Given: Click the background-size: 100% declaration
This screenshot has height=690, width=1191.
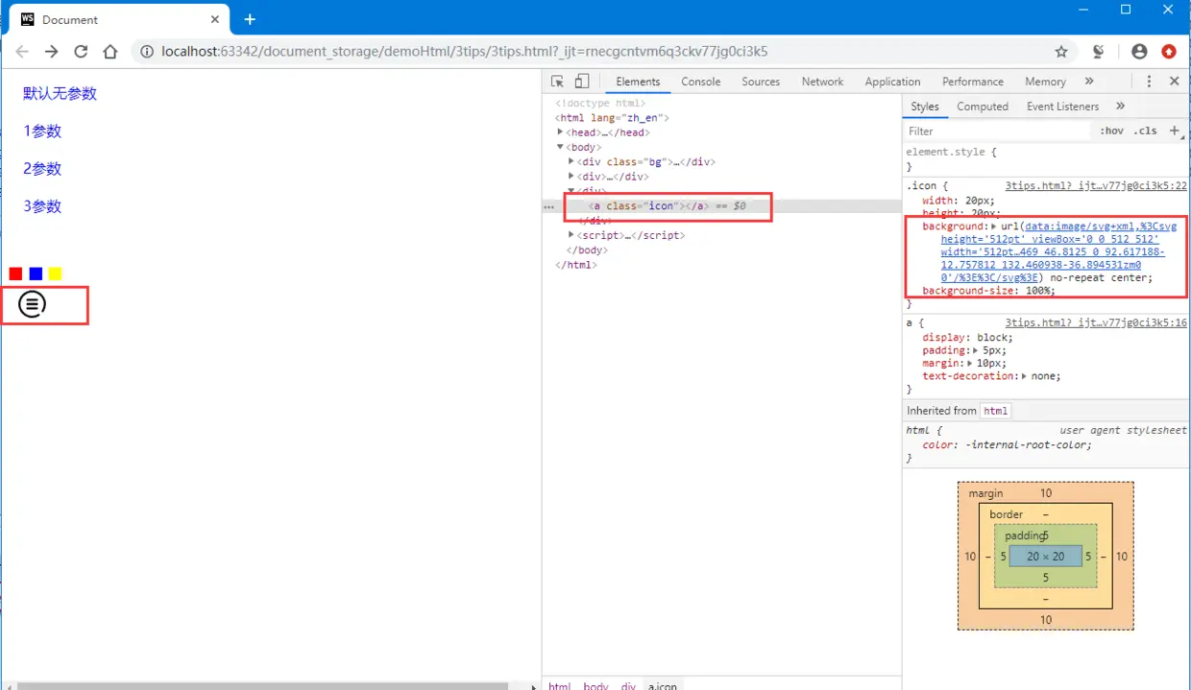Looking at the screenshot, I should pyautogui.click(x=988, y=291).
